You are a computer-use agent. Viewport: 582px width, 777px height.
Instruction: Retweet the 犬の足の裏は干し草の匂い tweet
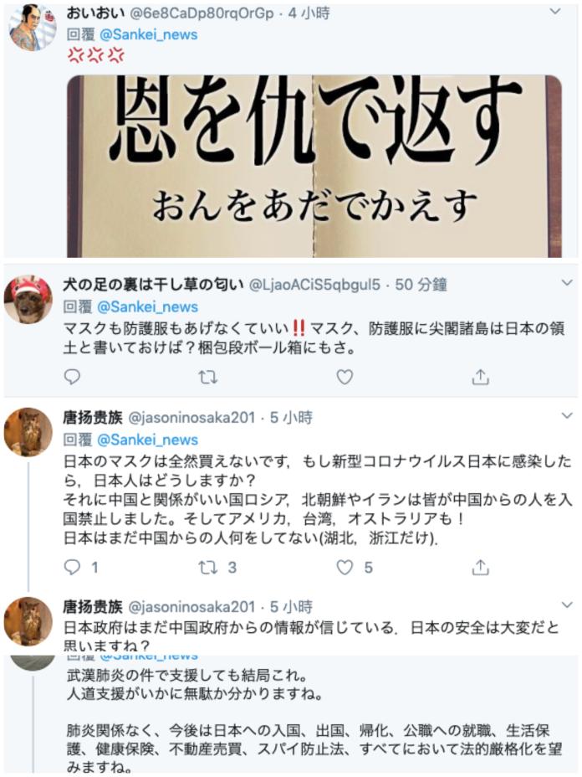coord(207,378)
